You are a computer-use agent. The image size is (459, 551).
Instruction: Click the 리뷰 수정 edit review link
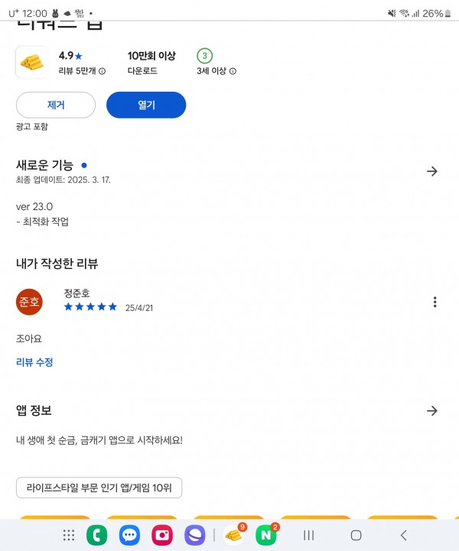[34, 362]
